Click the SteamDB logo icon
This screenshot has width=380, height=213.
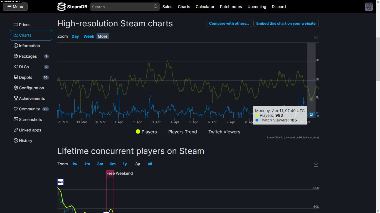(x=61, y=7)
